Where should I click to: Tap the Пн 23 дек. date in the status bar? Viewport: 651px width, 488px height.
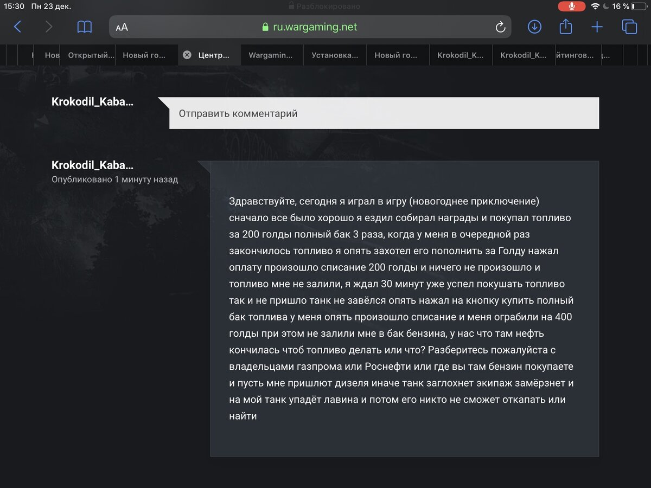click(x=51, y=7)
